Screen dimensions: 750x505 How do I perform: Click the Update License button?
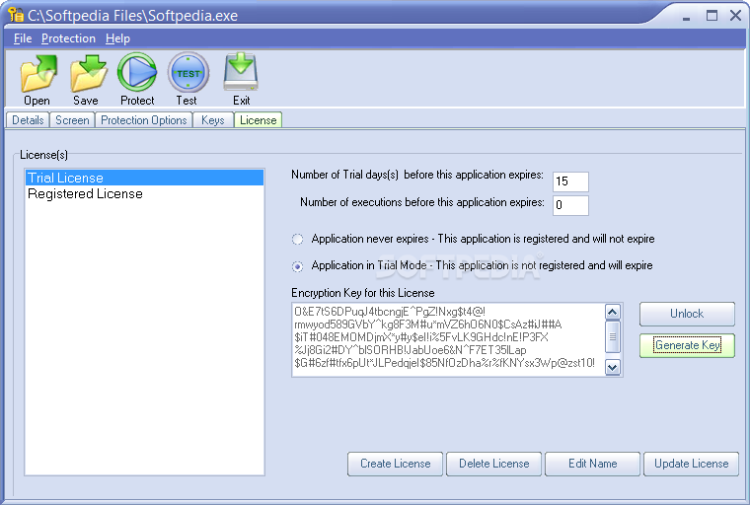coord(691,464)
